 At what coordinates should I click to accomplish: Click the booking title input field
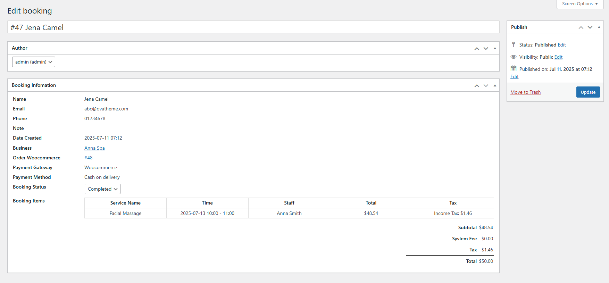point(253,27)
